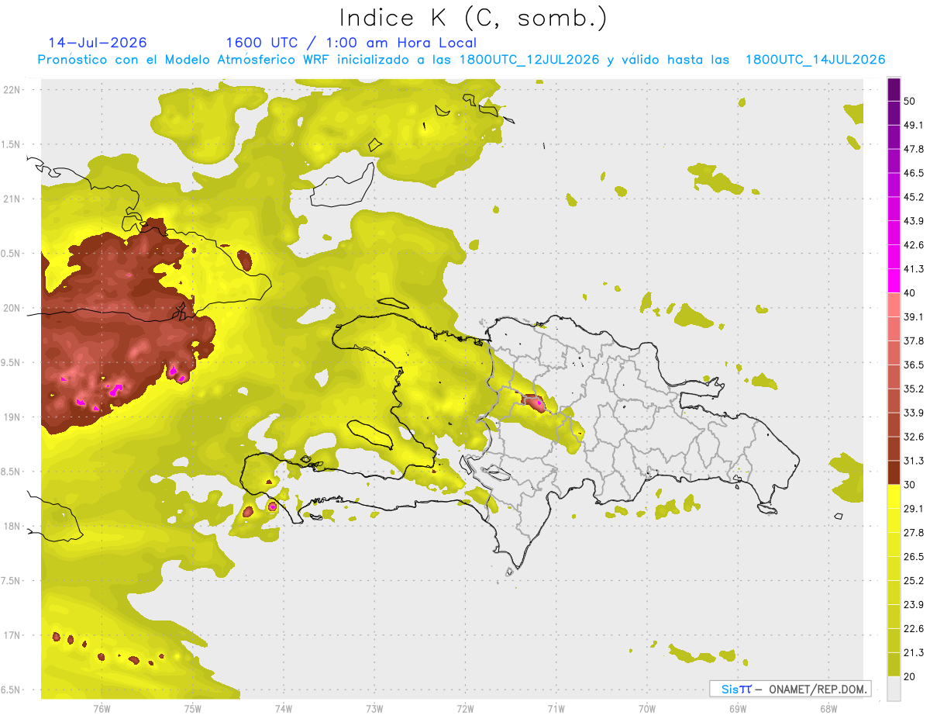The height and width of the screenshot is (719, 930).
Task: Click the longitude label '76W'
Action: pyautogui.click(x=102, y=709)
